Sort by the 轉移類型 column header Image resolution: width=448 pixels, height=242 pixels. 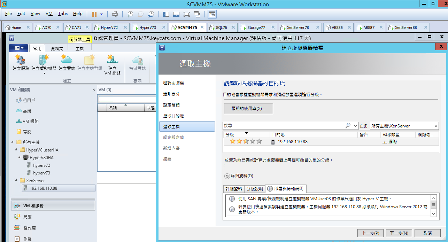pos(398,134)
